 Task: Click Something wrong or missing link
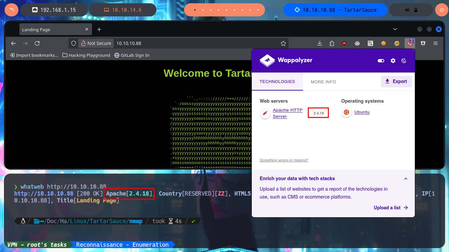pyautogui.click(x=284, y=160)
